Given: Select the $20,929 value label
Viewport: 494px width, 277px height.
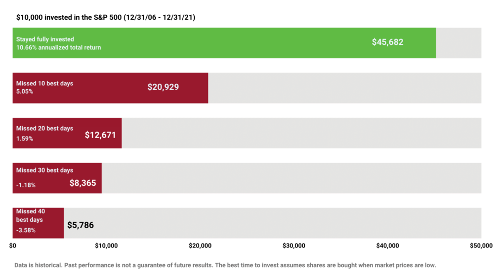Looking at the screenshot, I should coord(163,87).
